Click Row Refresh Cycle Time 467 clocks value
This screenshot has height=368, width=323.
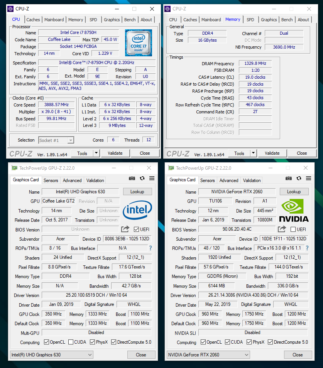255,105
